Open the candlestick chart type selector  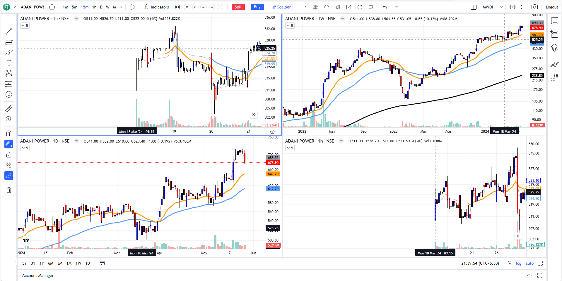pyautogui.click(x=132, y=7)
